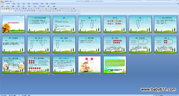Image resolution: width=179 pixels, height=96 pixels.
Task: Select slide 2 一、20以内的加法回顾
Action: click(x=39, y=24)
